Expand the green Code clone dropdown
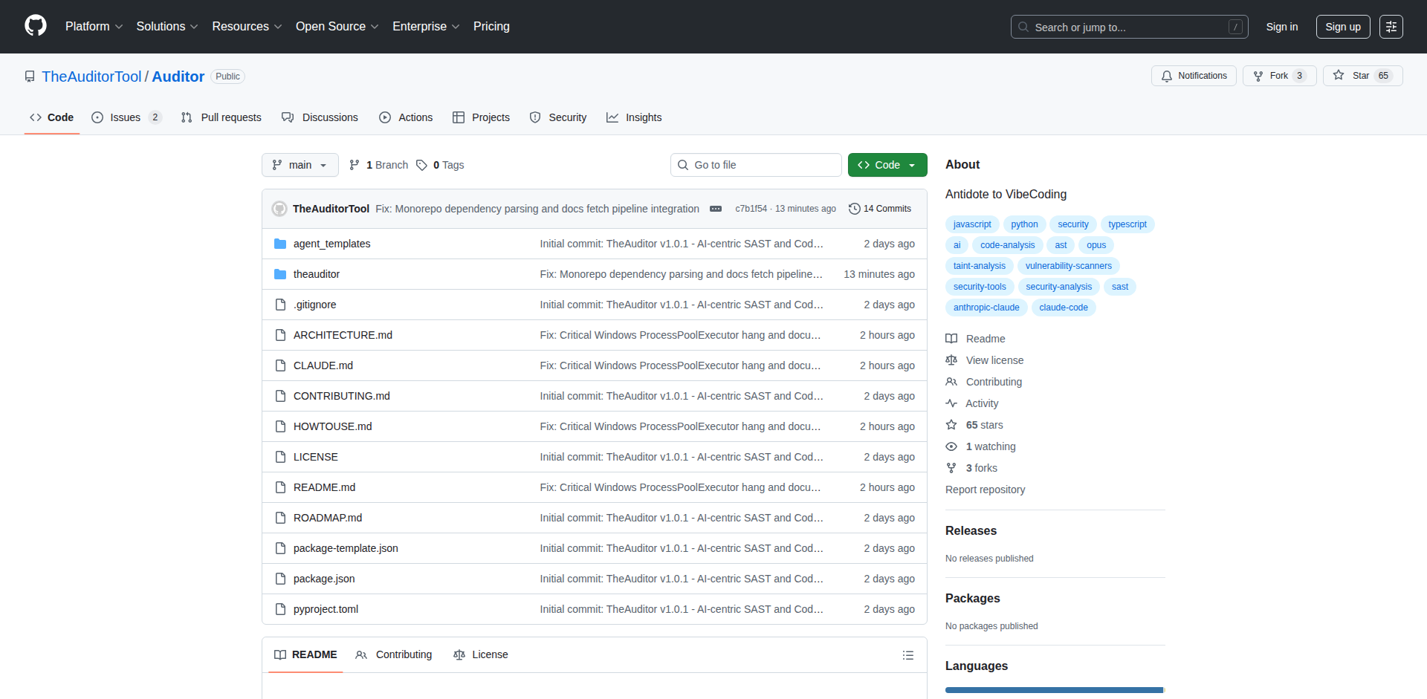This screenshot has height=699, width=1427. click(887, 165)
